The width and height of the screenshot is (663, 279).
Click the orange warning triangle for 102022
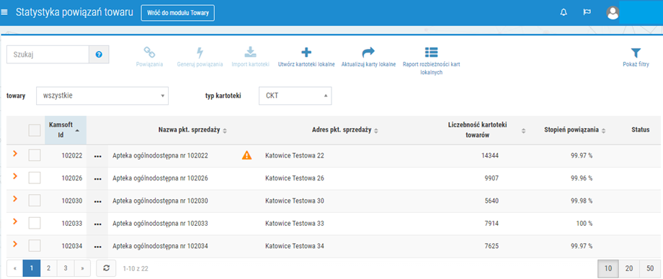click(246, 155)
